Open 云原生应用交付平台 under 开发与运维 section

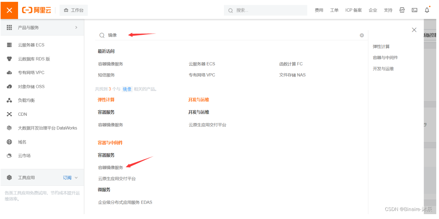click(207, 125)
